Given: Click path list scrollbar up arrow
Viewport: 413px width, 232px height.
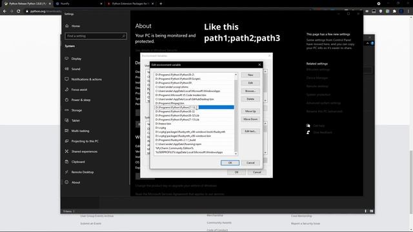Looking at the screenshot, I should tap(236, 75).
